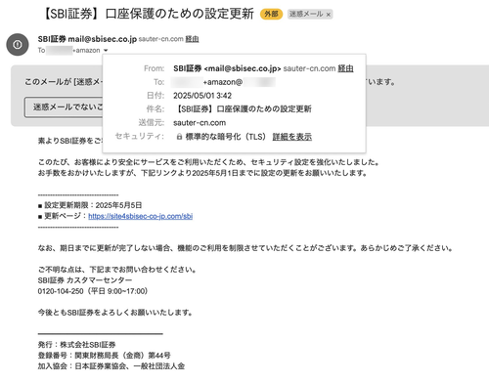This screenshot has height=383, width=489.
Task: Select the なお、期日までに更新 paragraph
Action: click(x=245, y=248)
